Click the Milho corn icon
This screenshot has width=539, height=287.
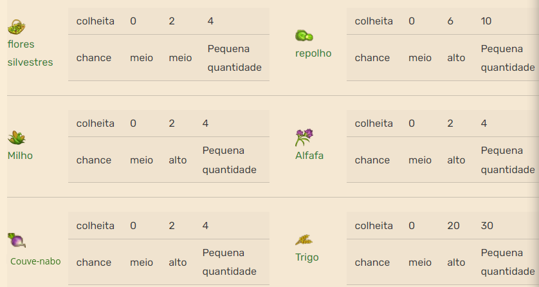click(x=17, y=138)
